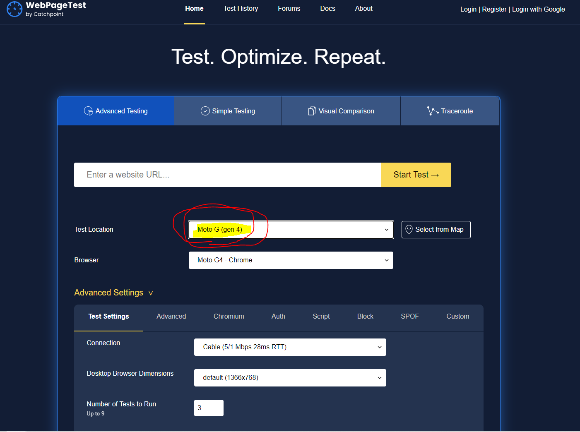Open the Block settings tab
The image size is (580, 432).
[x=365, y=316]
